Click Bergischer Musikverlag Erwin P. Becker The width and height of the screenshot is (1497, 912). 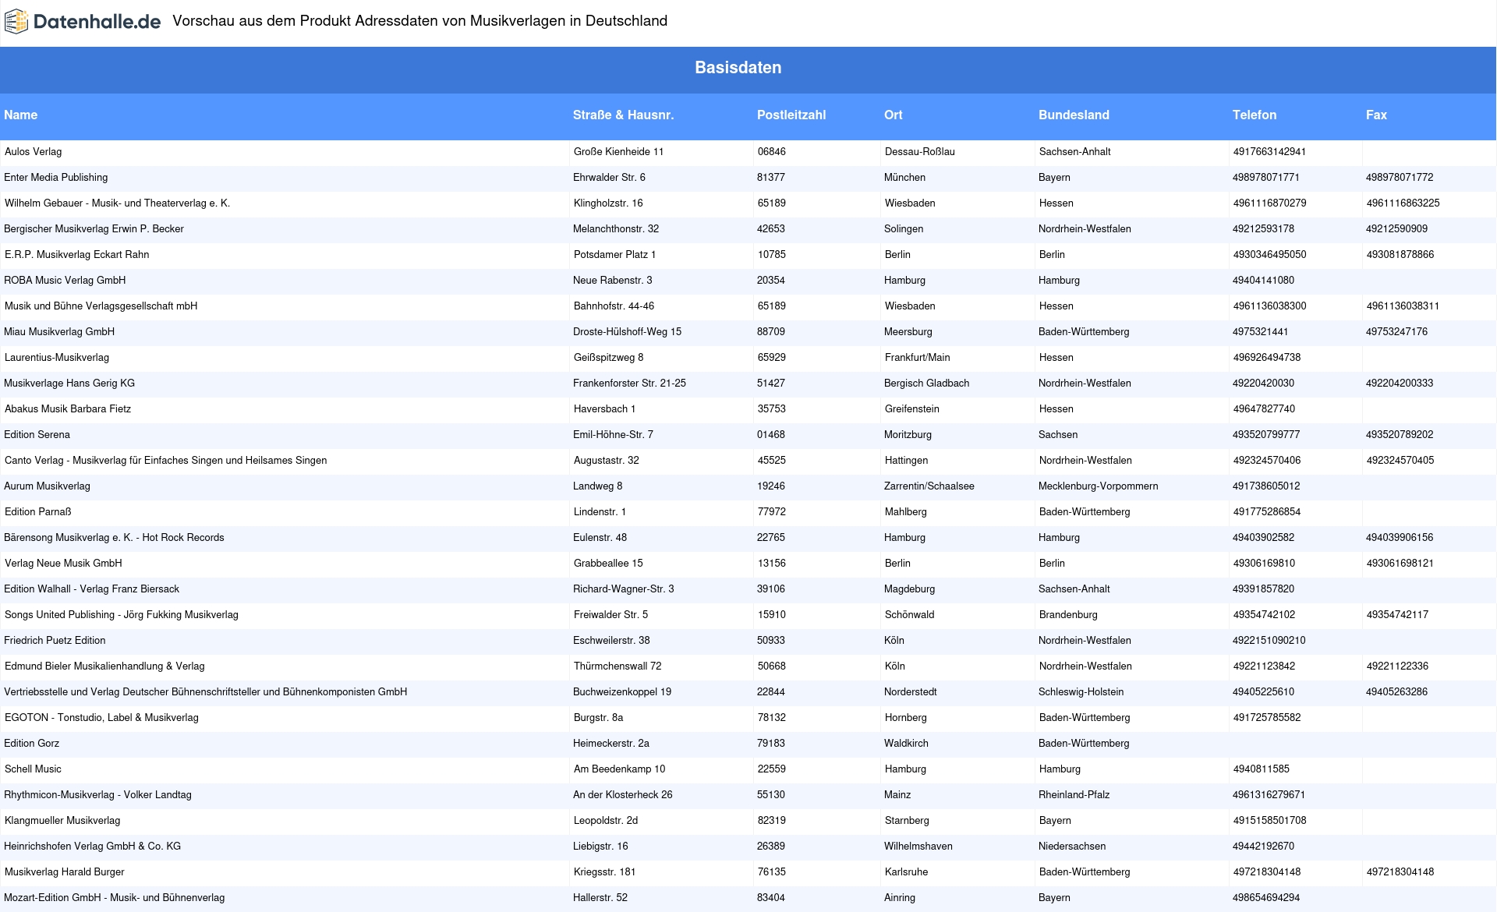tap(94, 229)
